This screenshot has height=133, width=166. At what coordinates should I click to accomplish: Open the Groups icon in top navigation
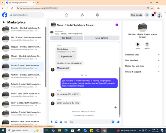click(x=98, y=15)
